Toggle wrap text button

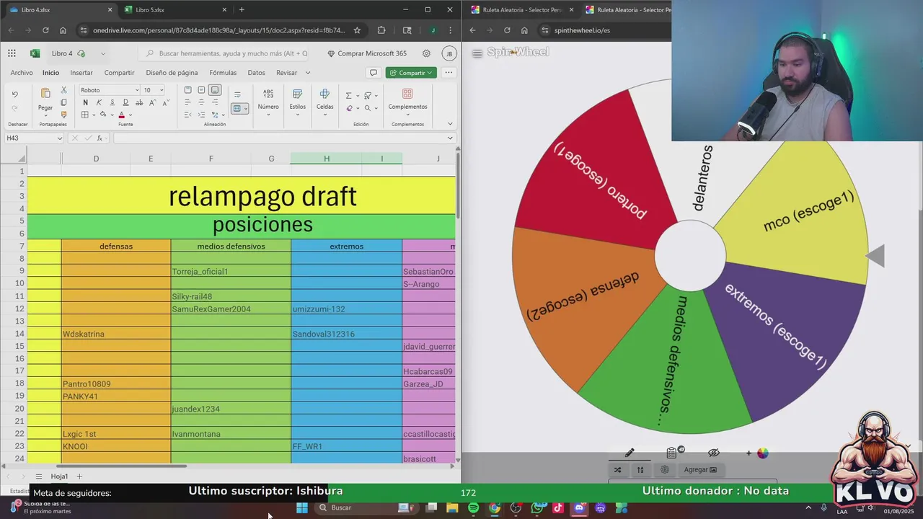tap(237, 94)
